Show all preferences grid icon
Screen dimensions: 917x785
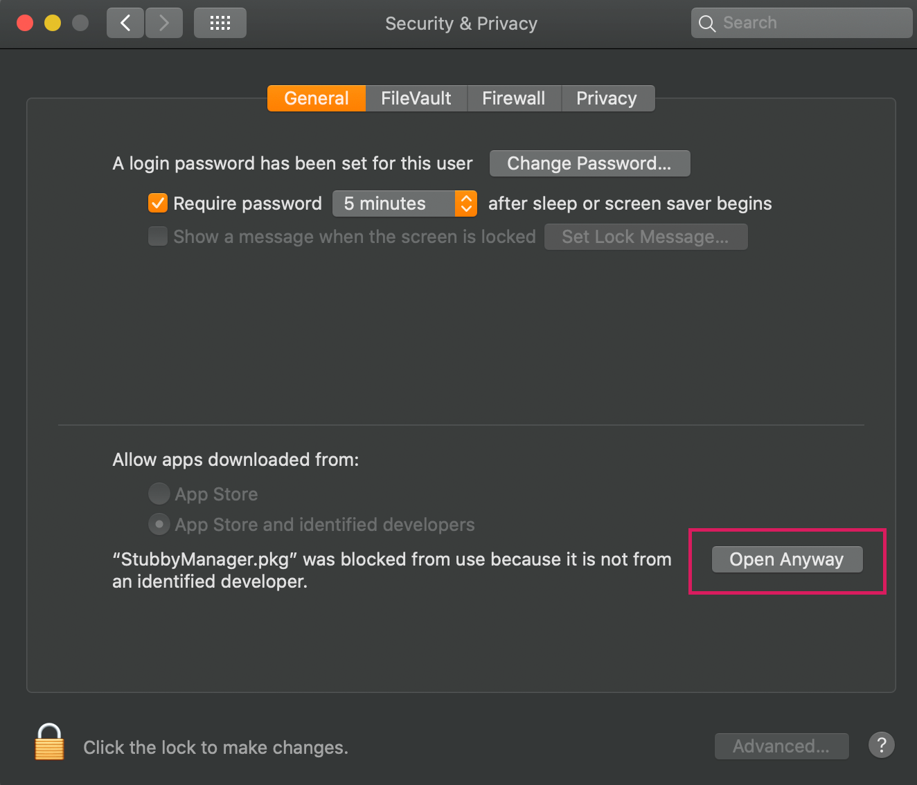pyautogui.click(x=220, y=23)
